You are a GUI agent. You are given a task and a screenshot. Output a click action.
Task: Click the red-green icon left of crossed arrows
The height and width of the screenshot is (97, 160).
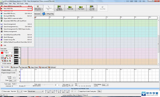pos(2,61)
